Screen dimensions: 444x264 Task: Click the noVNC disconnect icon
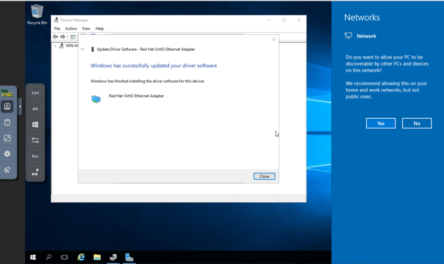tap(7, 170)
